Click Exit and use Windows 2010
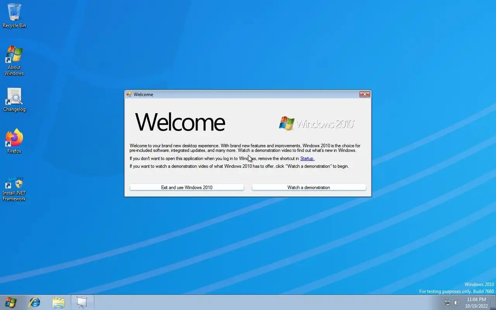The image size is (496, 310). tap(187, 187)
